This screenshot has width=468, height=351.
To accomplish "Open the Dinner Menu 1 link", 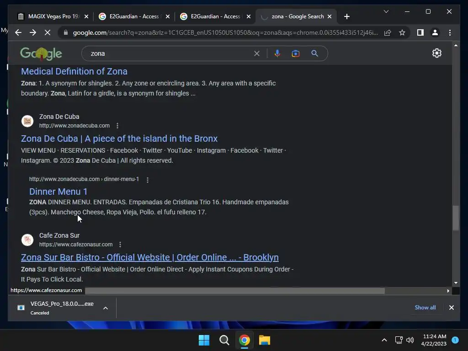I will pos(58,191).
